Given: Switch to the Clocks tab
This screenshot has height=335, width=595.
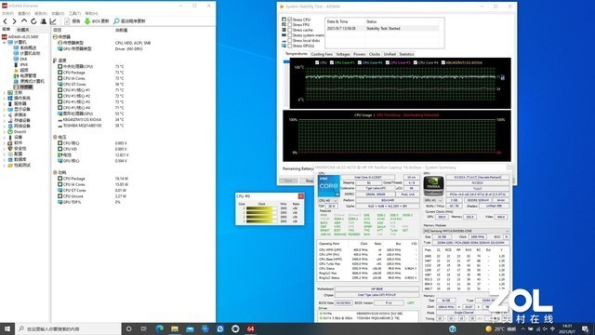Looking at the screenshot, I should click(374, 54).
